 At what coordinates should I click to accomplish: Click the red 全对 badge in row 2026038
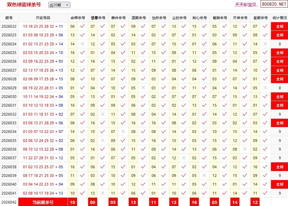coord(279,167)
